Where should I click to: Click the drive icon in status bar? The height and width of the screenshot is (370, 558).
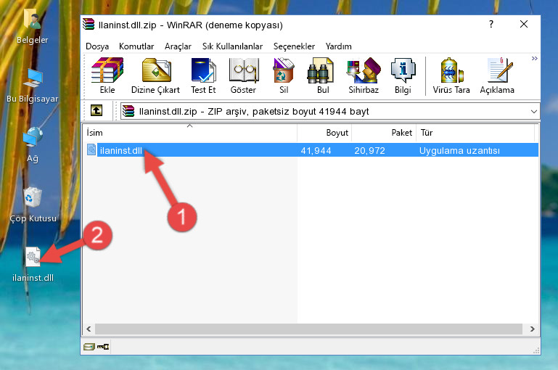tap(89, 347)
